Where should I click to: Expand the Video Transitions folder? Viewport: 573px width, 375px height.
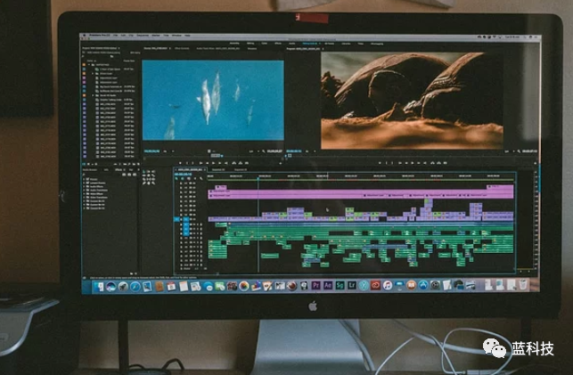point(84,198)
